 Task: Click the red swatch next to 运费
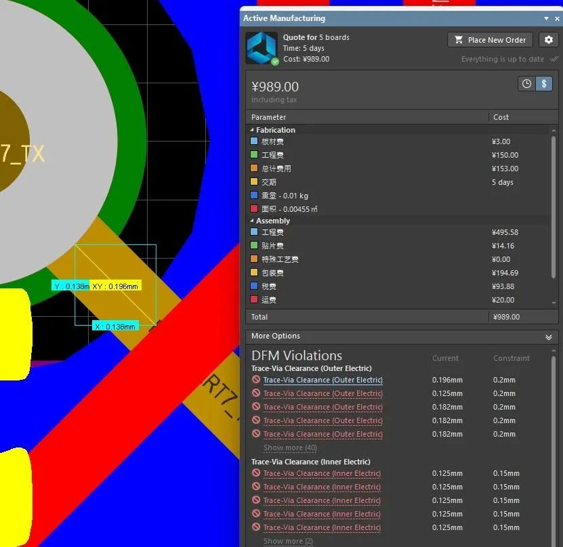(x=254, y=299)
